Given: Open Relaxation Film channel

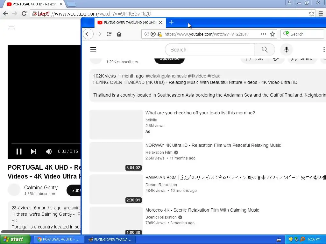Looking at the screenshot, I should 159,152.
